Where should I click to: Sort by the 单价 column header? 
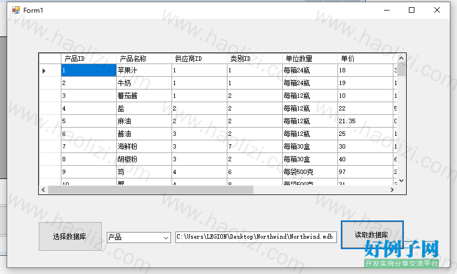point(366,59)
